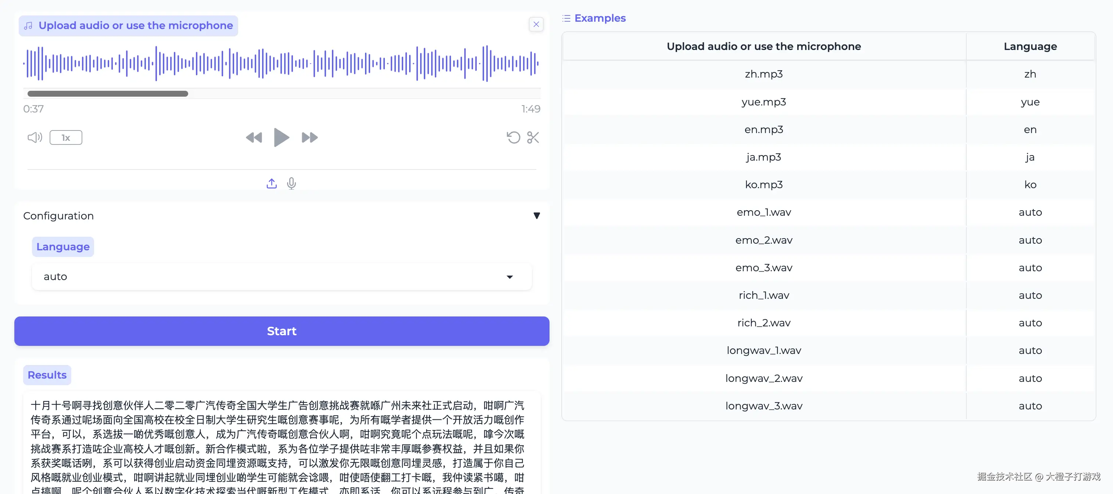Click the volume speaker icon
This screenshot has width=1113, height=494.
tap(35, 137)
